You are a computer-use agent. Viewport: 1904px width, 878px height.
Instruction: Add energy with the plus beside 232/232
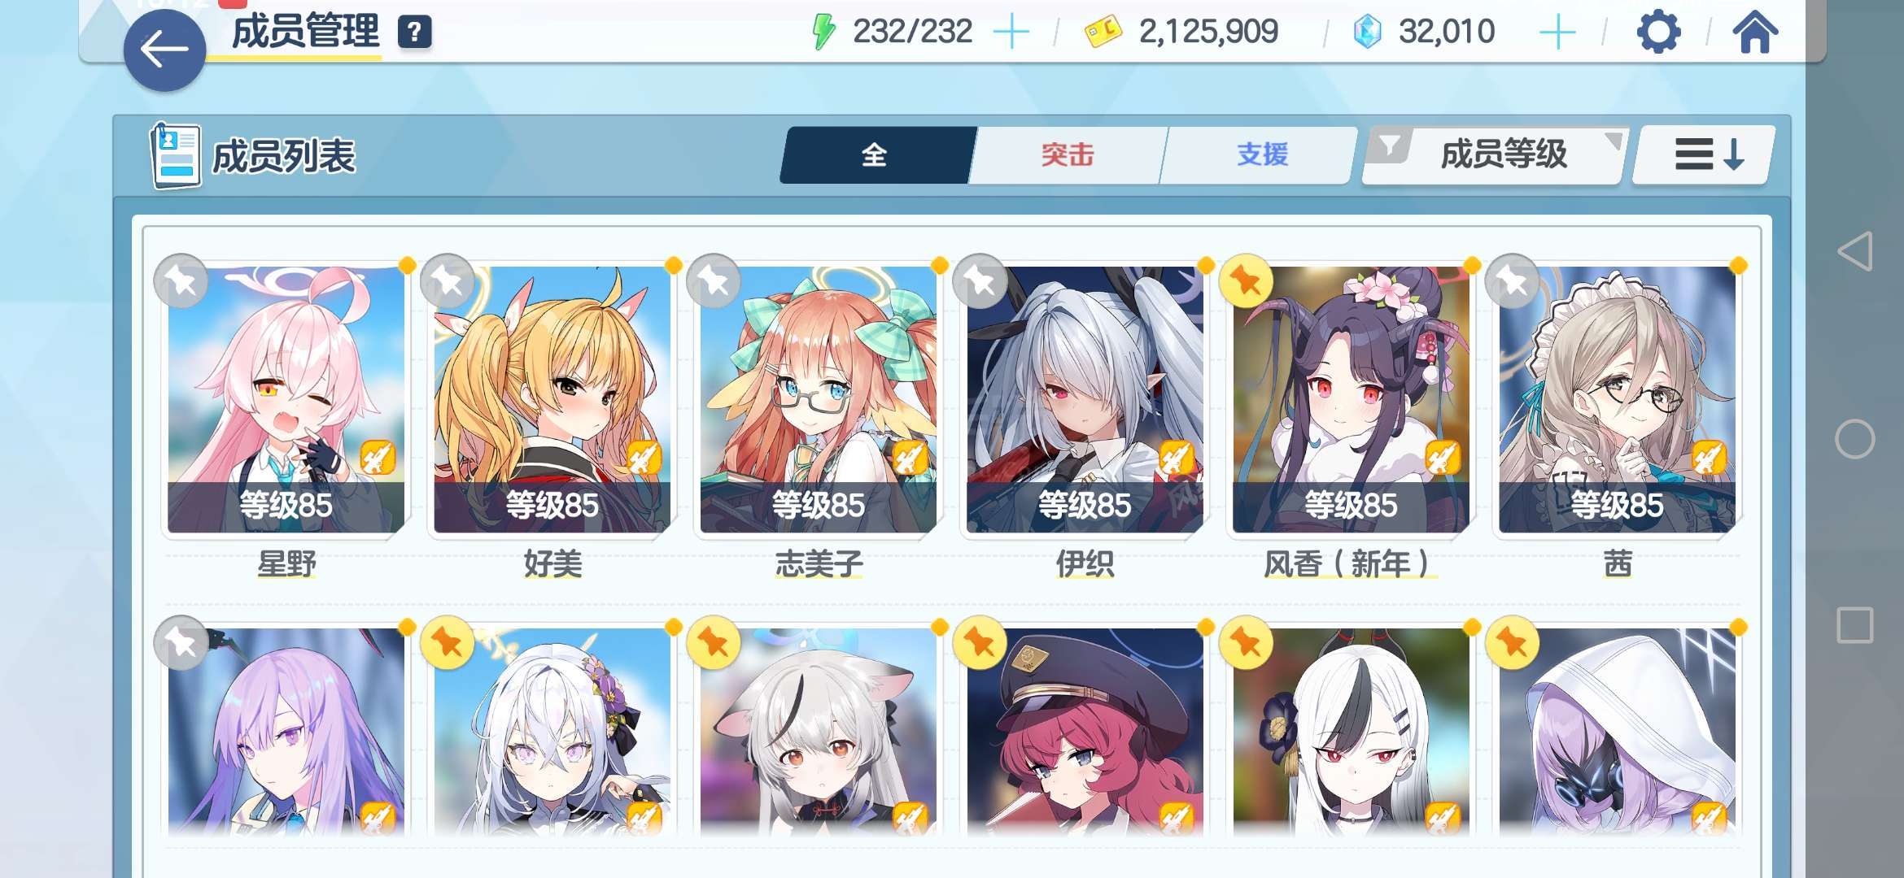[x=1011, y=33]
